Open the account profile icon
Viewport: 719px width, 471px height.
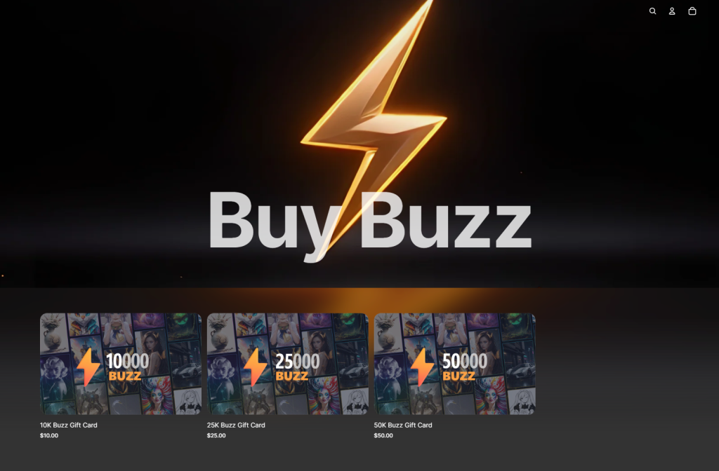tap(672, 11)
